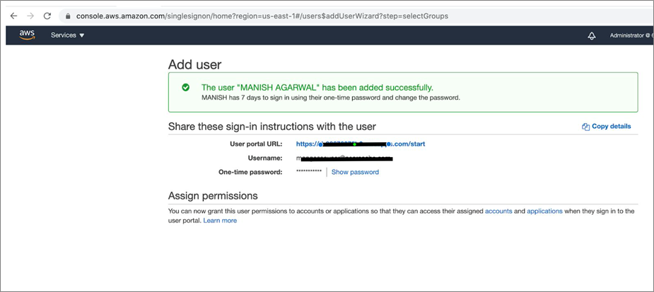Click the "MANISH AGARWAL" added successfully message

coord(317,88)
